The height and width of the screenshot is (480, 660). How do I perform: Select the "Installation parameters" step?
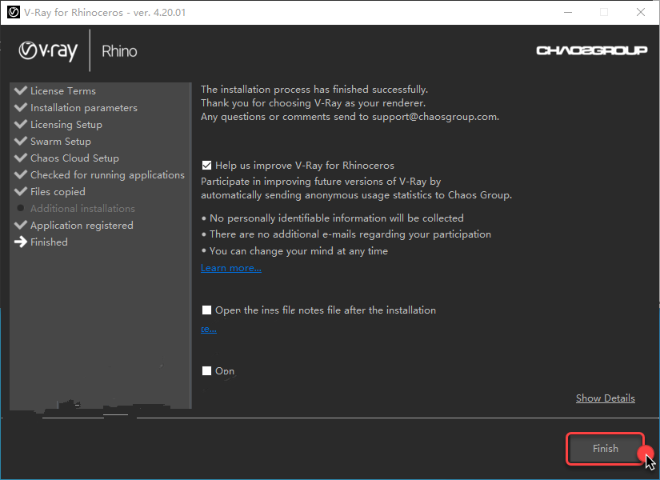[84, 108]
